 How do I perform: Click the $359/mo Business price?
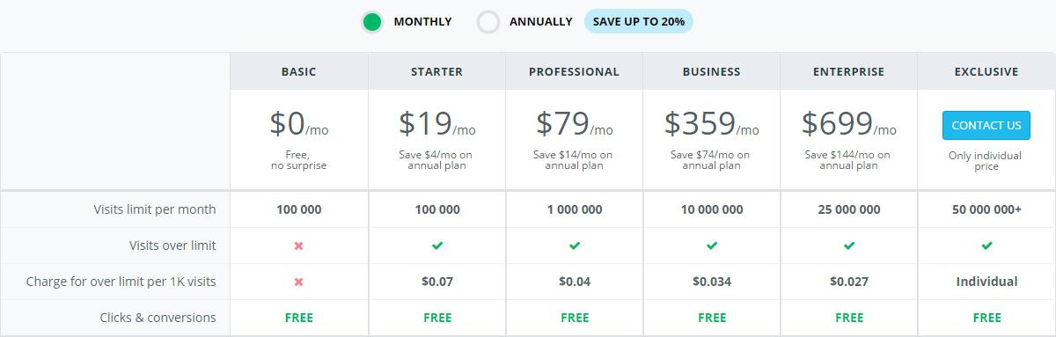[712, 124]
